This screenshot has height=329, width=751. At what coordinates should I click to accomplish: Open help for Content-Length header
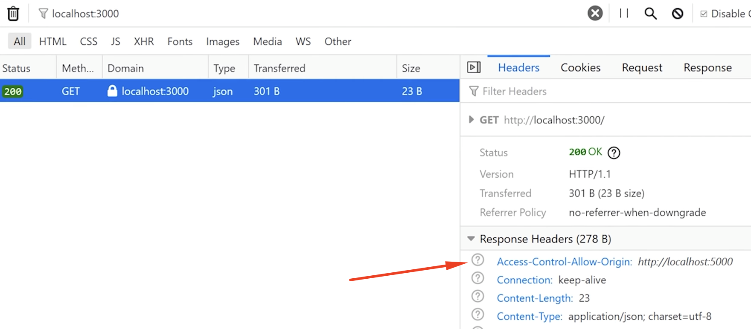477,297
